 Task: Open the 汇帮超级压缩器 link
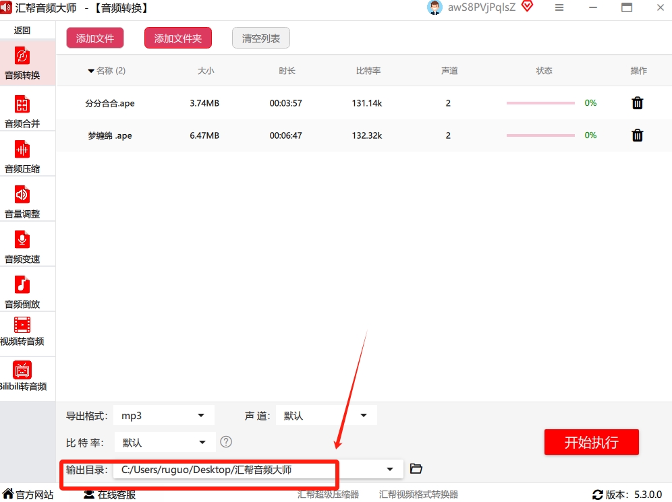(329, 495)
